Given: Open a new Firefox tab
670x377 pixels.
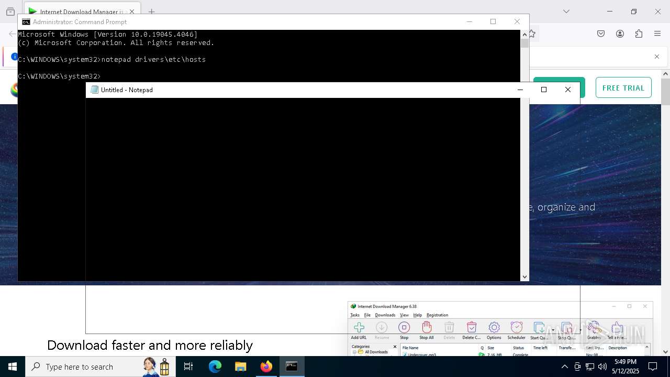Looking at the screenshot, I should [151, 12].
